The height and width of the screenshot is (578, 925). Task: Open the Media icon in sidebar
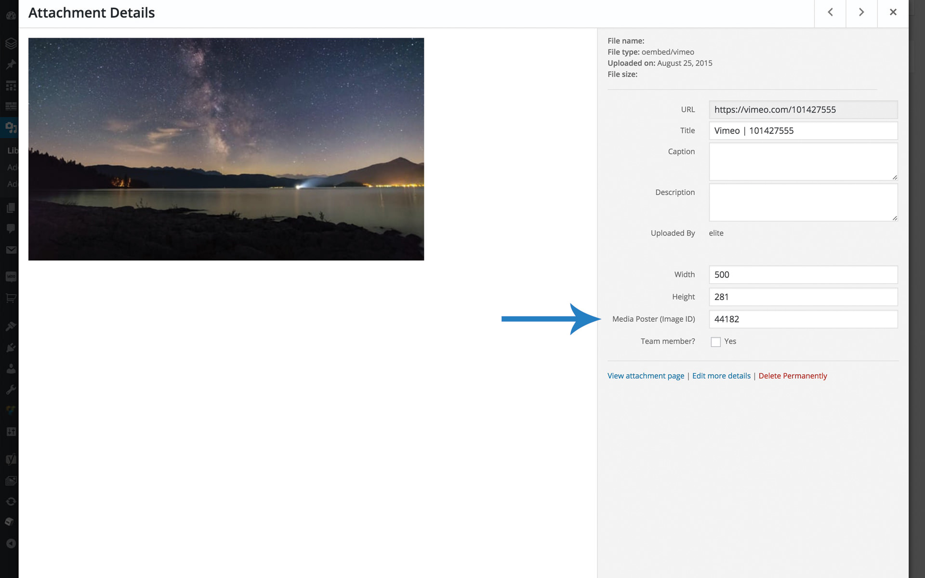[11, 127]
